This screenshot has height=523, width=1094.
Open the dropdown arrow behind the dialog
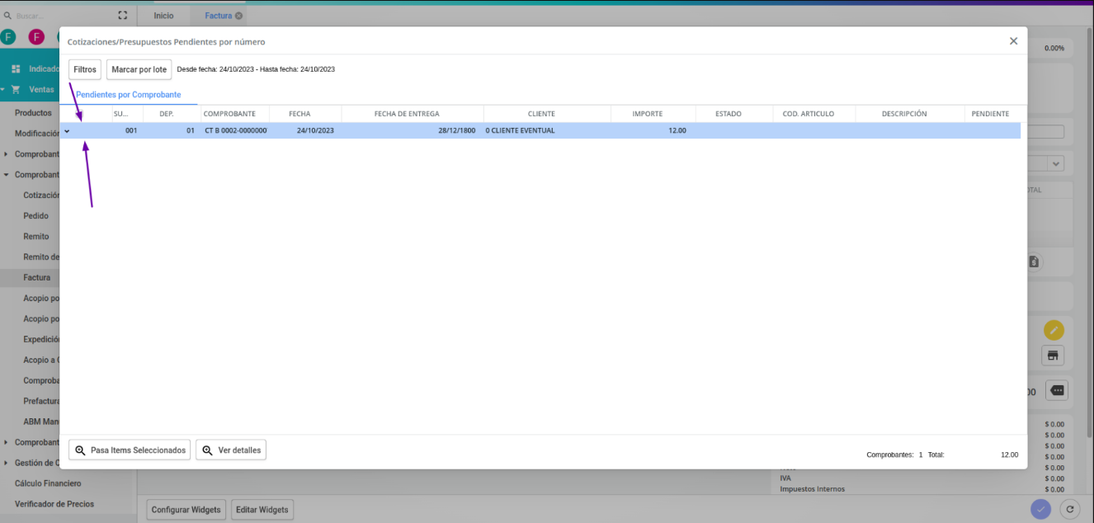click(x=1055, y=163)
